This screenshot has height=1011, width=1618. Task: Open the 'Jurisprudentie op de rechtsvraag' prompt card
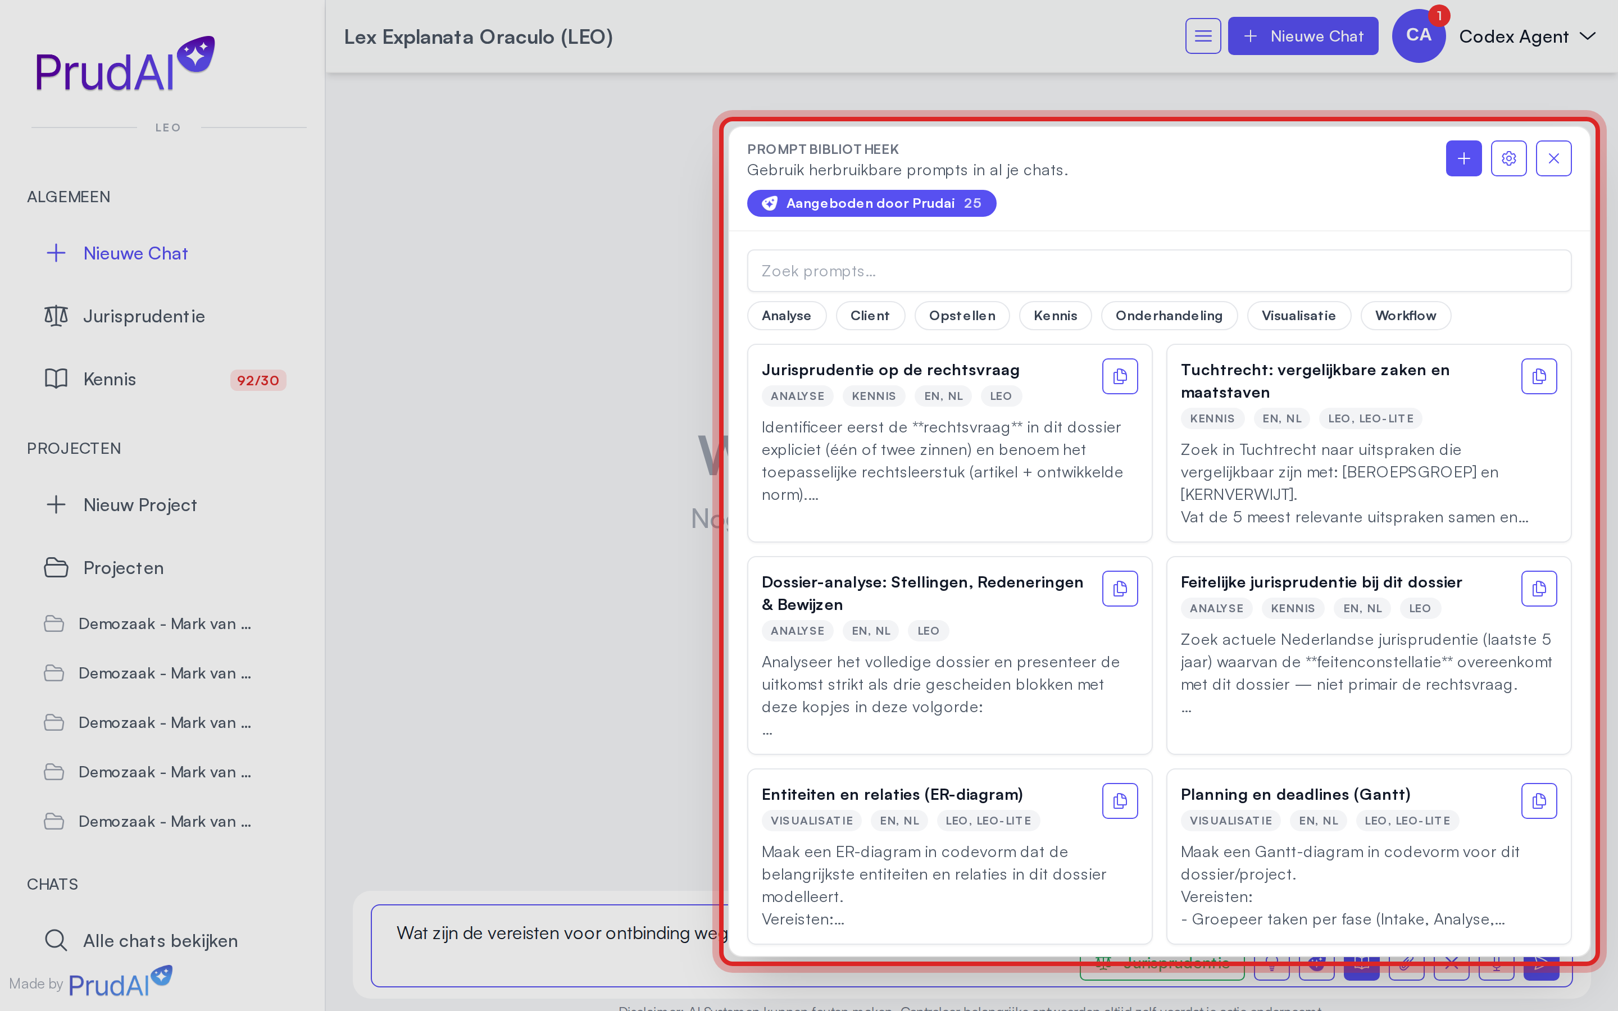click(x=949, y=443)
